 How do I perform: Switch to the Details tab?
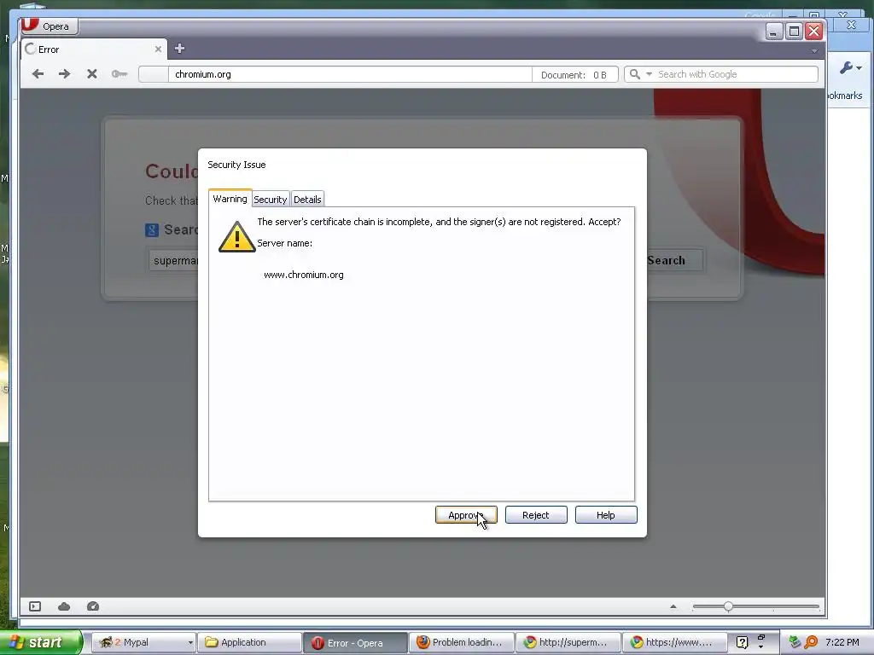tap(307, 200)
